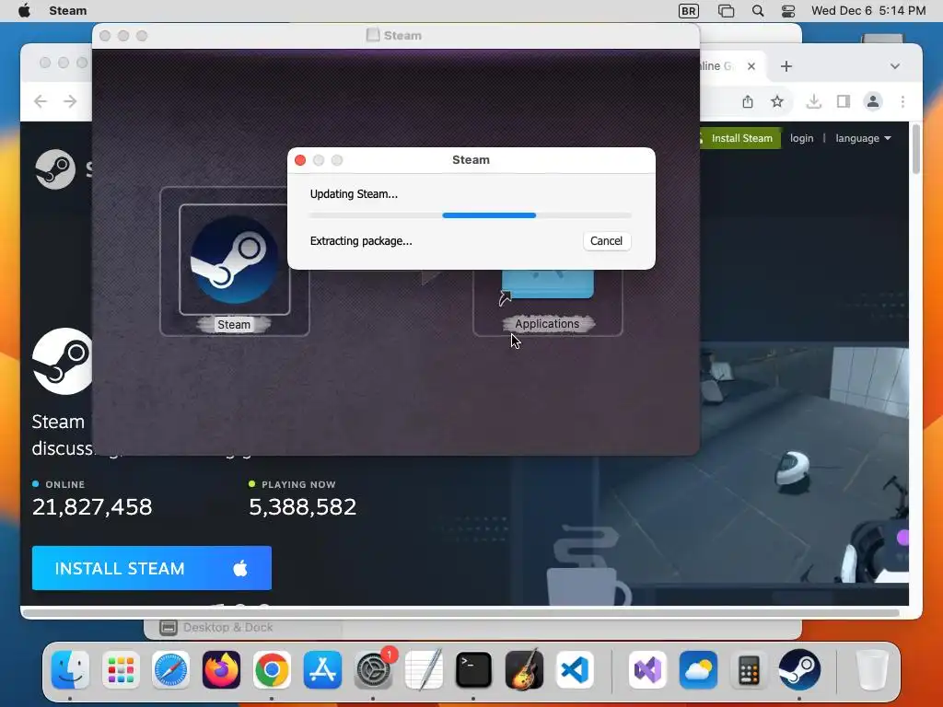Screen dimensions: 943x707
Task: Open the browser three-dot menu
Action: tap(902, 101)
